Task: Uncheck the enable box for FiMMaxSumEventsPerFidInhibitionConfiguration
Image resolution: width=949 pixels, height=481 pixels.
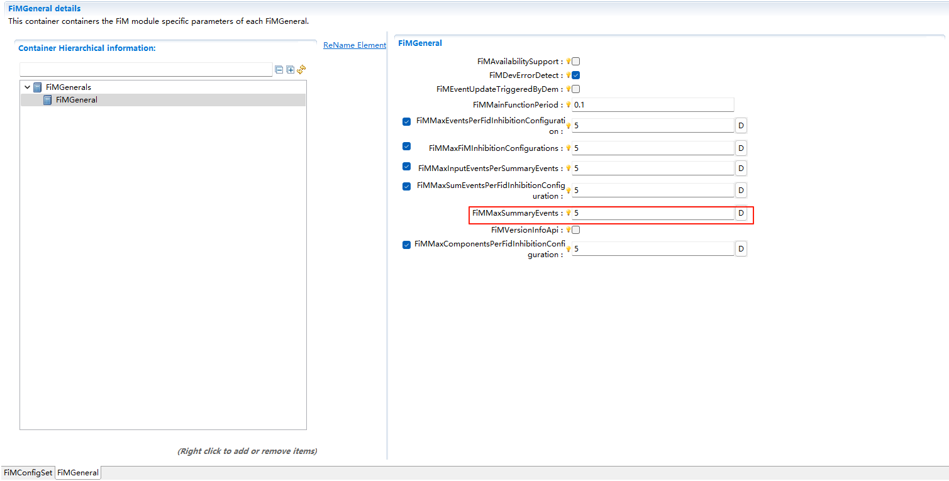Action: (x=406, y=186)
